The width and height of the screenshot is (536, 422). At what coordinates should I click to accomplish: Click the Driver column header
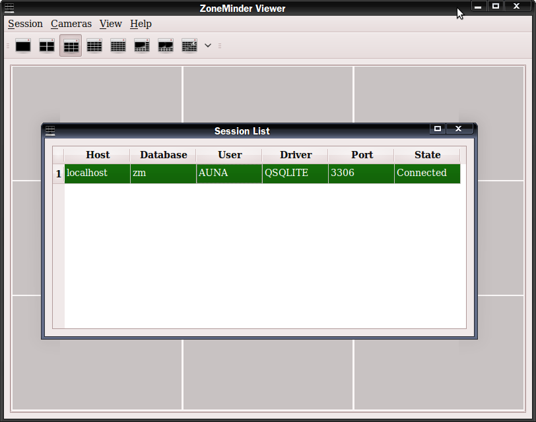click(x=296, y=155)
